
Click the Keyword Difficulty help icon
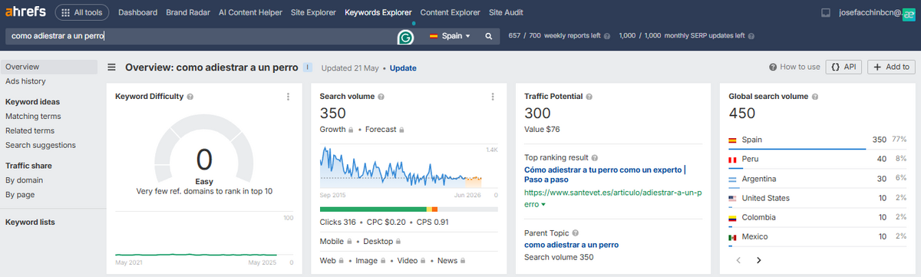click(x=190, y=97)
